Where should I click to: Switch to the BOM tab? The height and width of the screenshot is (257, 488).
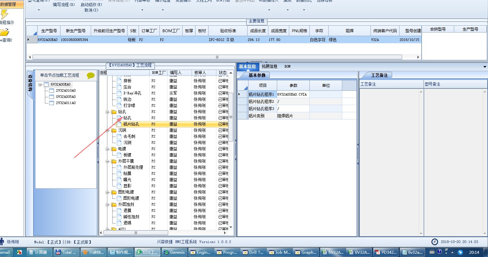pyautogui.click(x=287, y=66)
